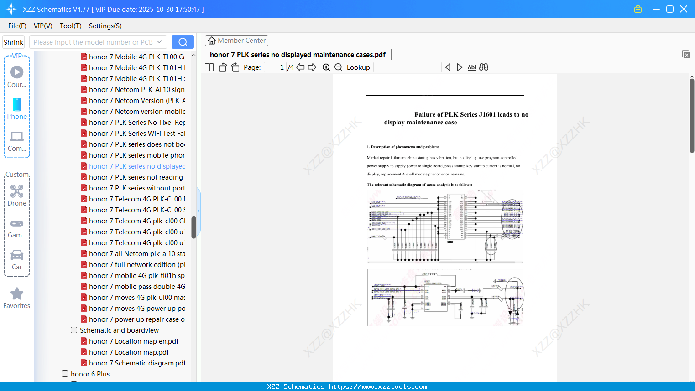Open the Tool(T) menu
This screenshot has width=695, height=391.
pos(71,26)
